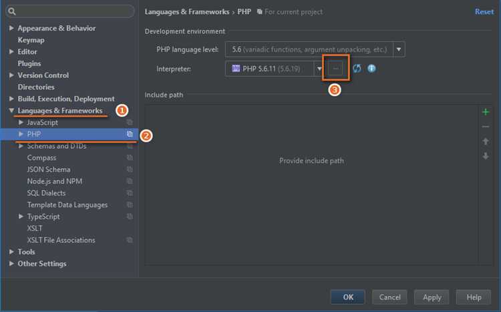Click project-level icon beside JavaScript

[x=130, y=122]
